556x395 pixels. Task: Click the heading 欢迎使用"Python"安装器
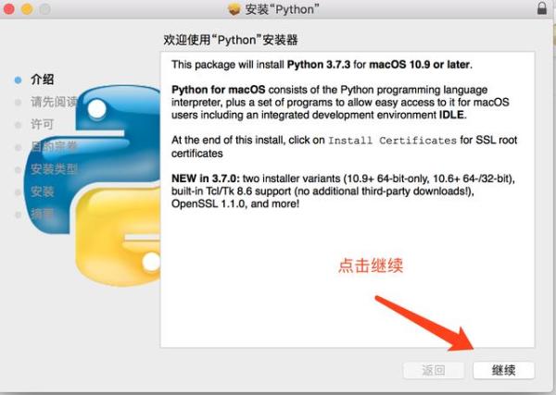click(x=231, y=40)
